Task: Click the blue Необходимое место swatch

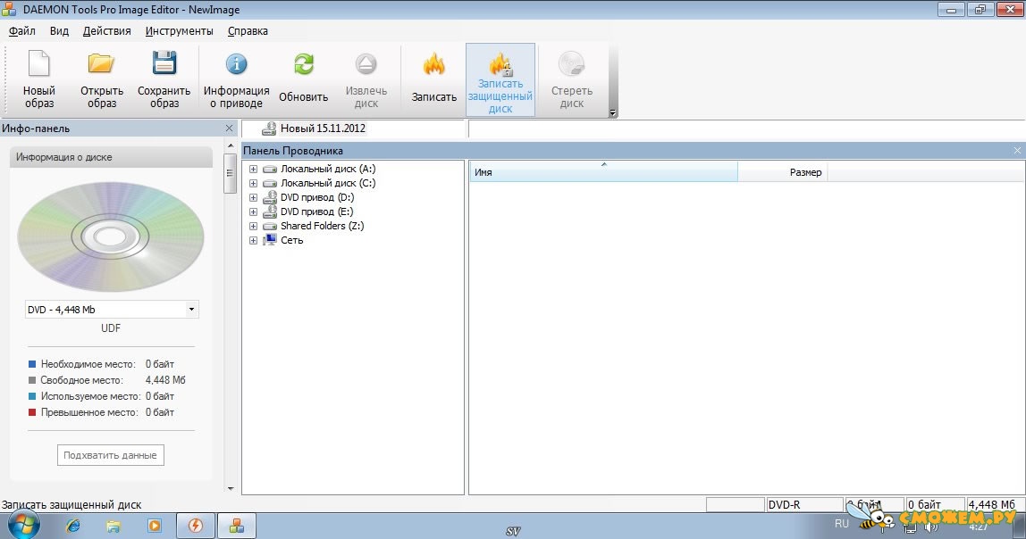Action: (x=32, y=364)
